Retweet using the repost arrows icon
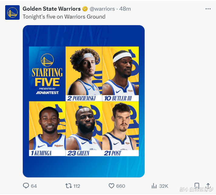This screenshot has height=195, width=216. pos(69,186)
